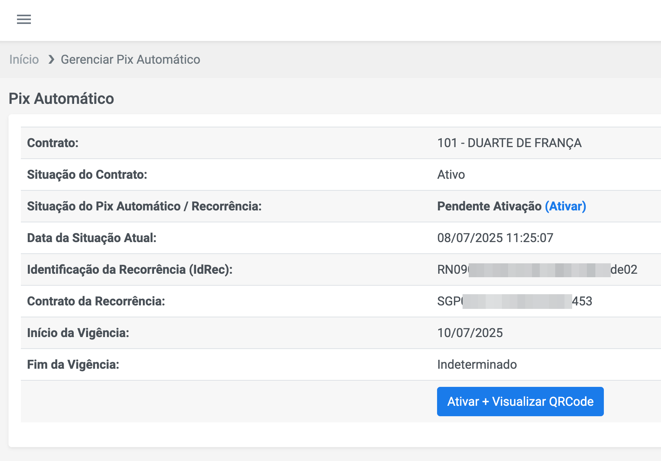Open the hamburger navigation menu
This screenshot has height=461, width=661.
click(x=24, y=19)
